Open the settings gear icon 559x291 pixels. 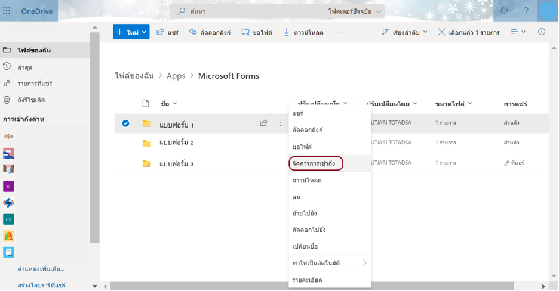504,11
